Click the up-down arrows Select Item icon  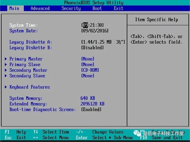(36, 132)
